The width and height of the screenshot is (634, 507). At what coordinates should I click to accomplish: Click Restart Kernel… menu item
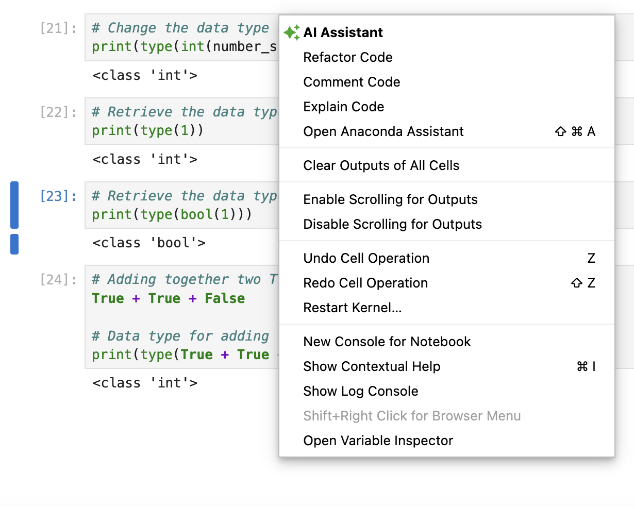353,308
